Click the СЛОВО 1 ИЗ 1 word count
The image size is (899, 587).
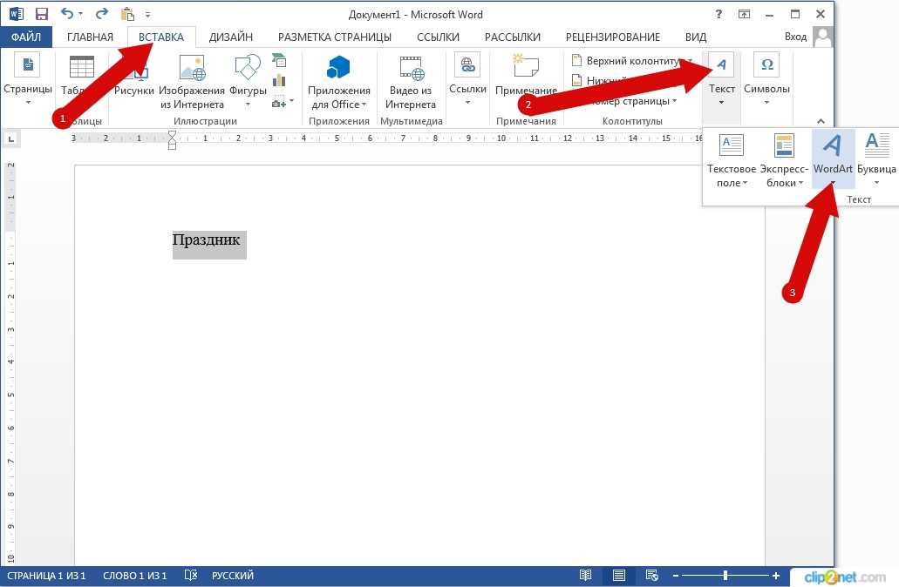click(x=135, y=576)
